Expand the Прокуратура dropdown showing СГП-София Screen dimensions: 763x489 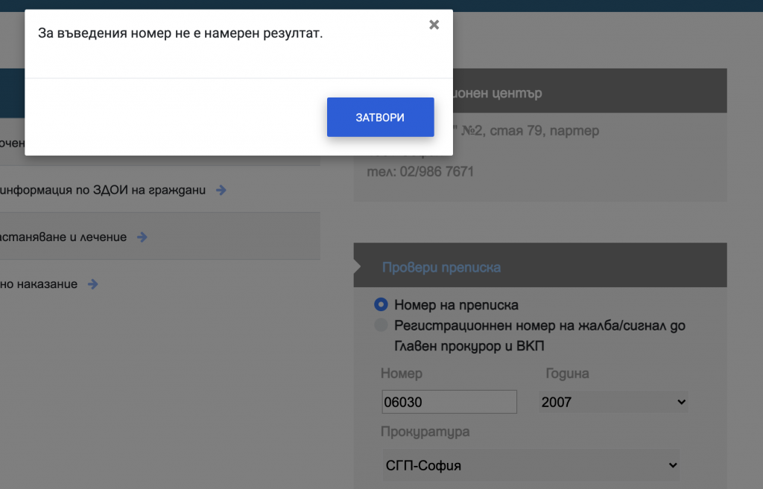(531, 465)
